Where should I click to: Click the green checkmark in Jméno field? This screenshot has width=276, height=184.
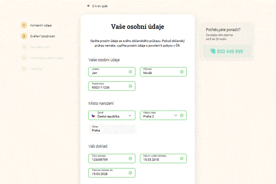130,72
